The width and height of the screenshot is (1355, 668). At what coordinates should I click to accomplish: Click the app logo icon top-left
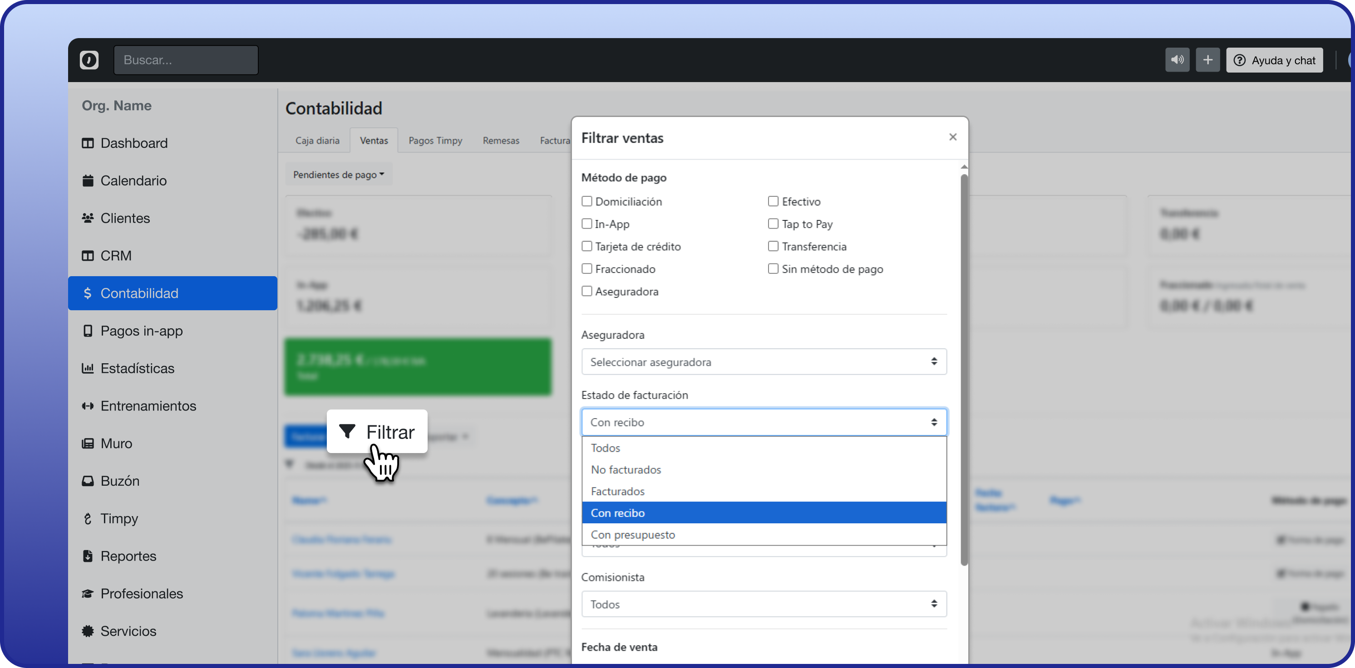coord(89,60)
